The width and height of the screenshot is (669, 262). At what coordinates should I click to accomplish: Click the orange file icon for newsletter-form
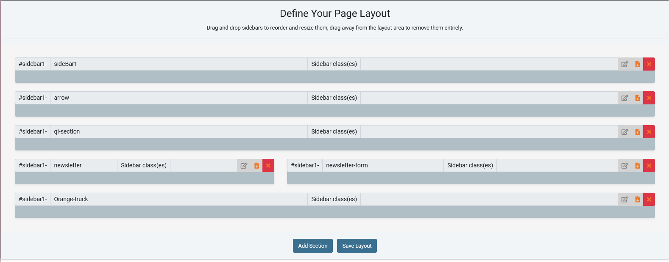pos(637,166)
